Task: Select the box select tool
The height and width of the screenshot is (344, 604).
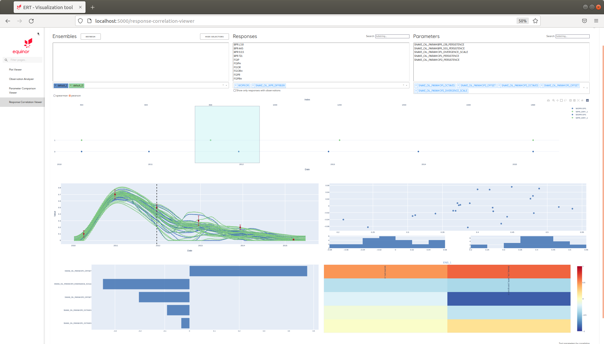Action: coord(561,100)
